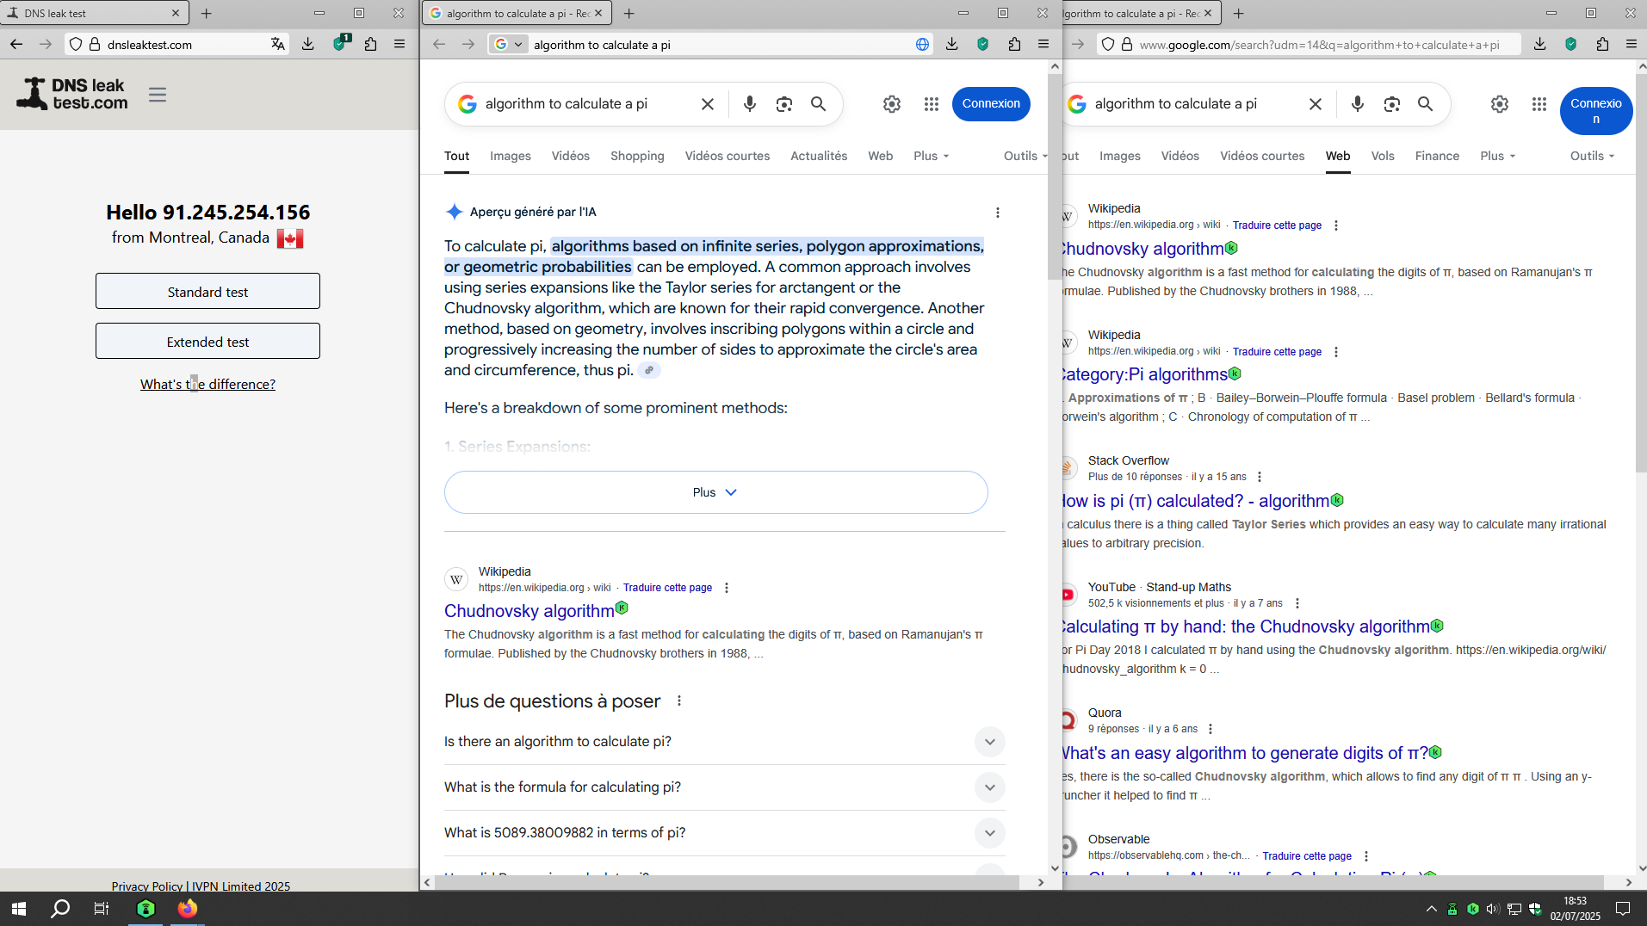Start voice search in the right Google window
Image resolution: width=1647 pixels, height=926 pixels.
pyautogui.click(x=1358, y=104)
